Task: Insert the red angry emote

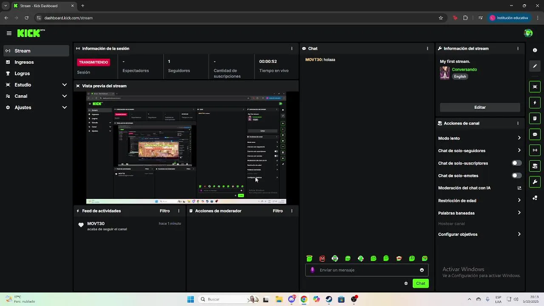Action: coord(322,258)
